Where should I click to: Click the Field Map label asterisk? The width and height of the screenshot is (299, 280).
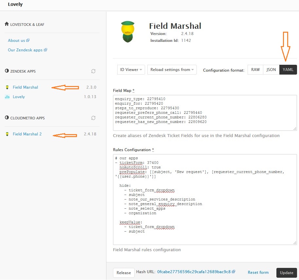[134, 91]
